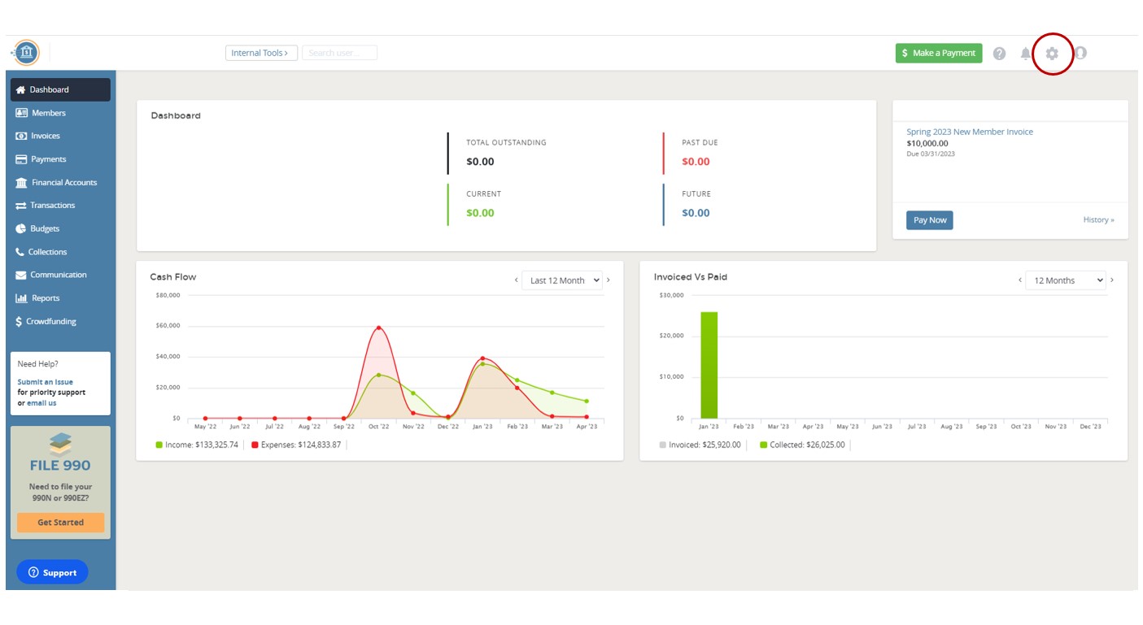The width and height of the screenshot is (1143, 625).
Task: Click the Pay Now button
Action: click(x=929, y=220)
